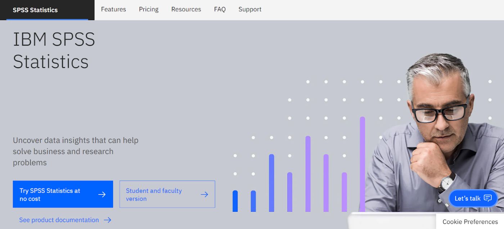Image resolution: width=504 pixels, height=229 pixels.
Task: Start a chat with the Let's talk label
Action: (467, 198)
